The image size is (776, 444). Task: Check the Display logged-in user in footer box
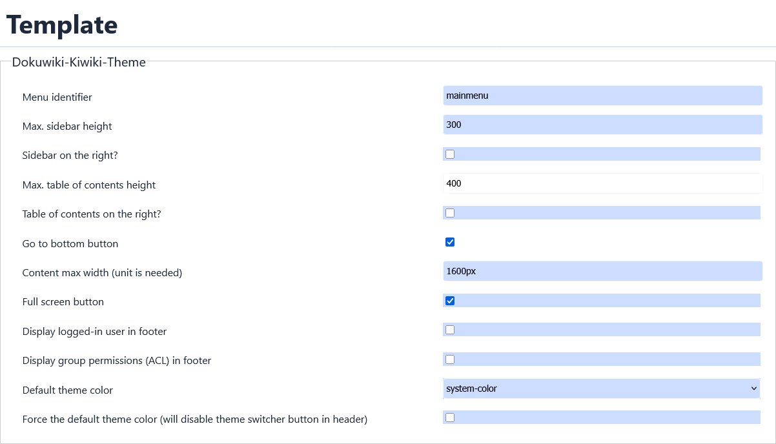450,330
